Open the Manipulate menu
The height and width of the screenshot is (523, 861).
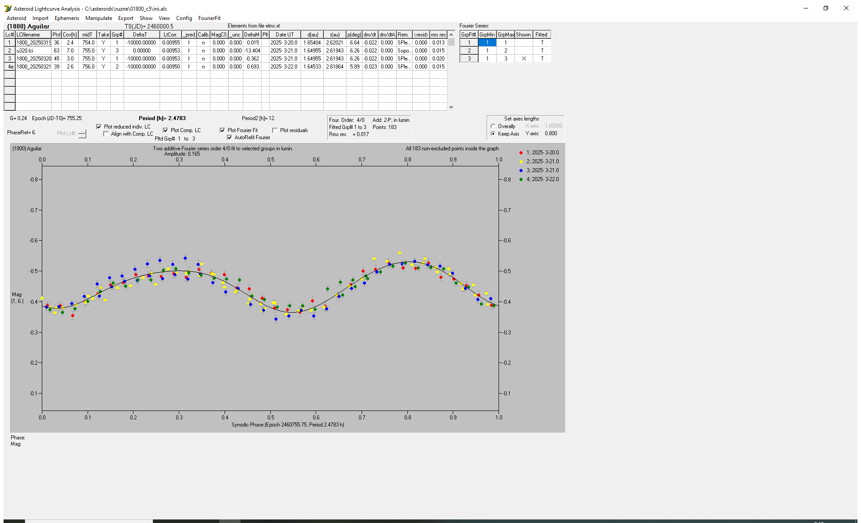(99, 18)
